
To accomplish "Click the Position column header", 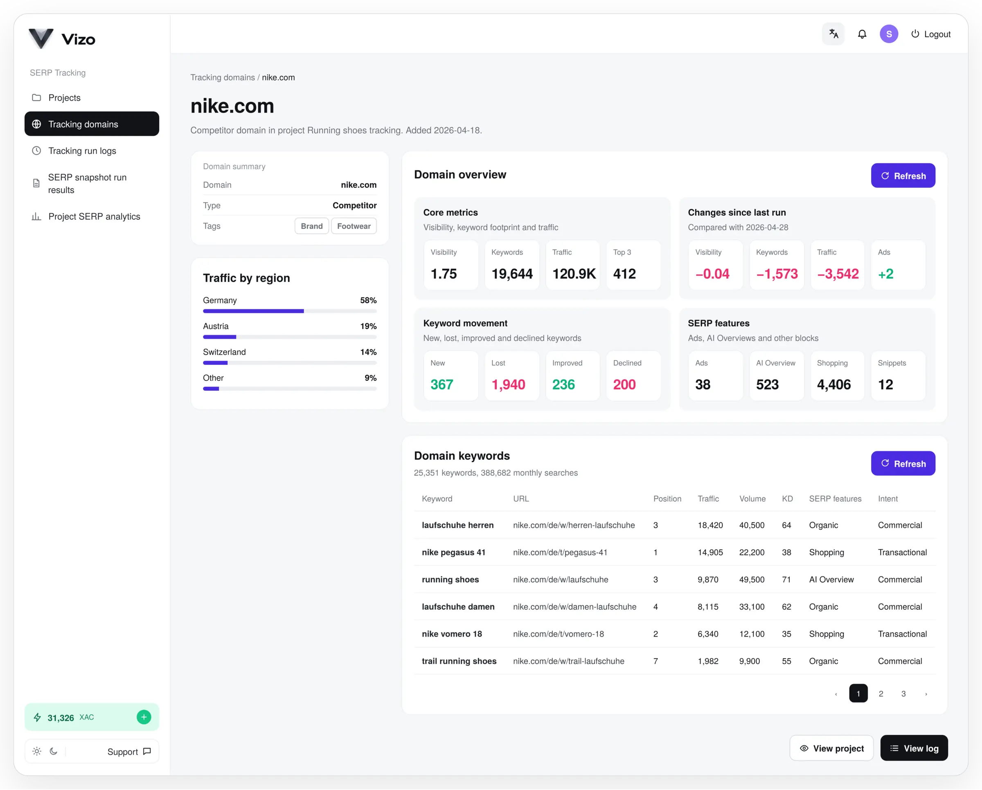I will point(667,499).
